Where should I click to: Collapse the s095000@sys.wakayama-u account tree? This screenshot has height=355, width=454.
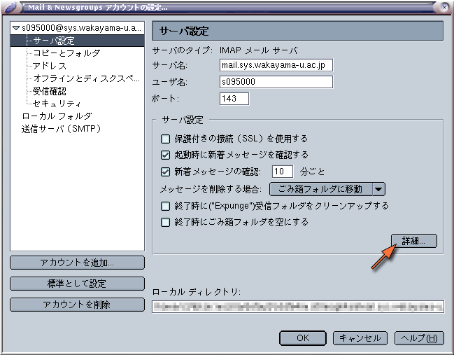coord(15,28)
